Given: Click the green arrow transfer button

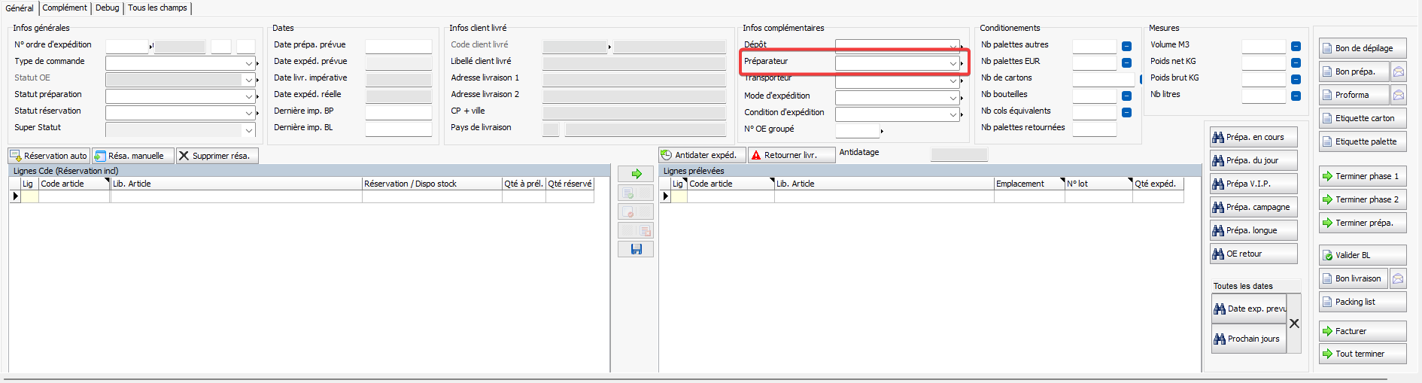Looking at the screenshot, I should click(636, 174).
